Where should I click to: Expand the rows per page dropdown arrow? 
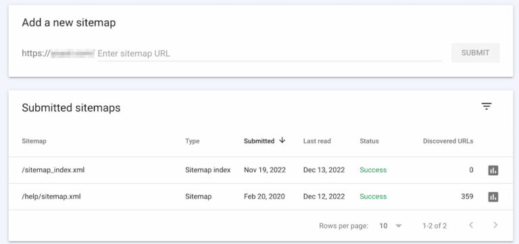(399, 226)
